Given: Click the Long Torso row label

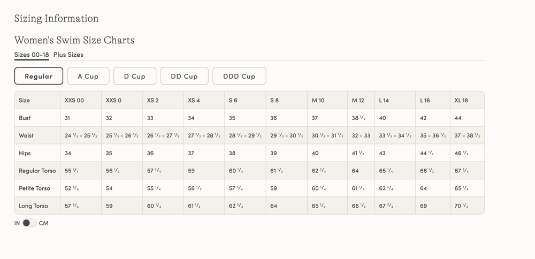Looking at the screenshot, I should click(33, 206).
